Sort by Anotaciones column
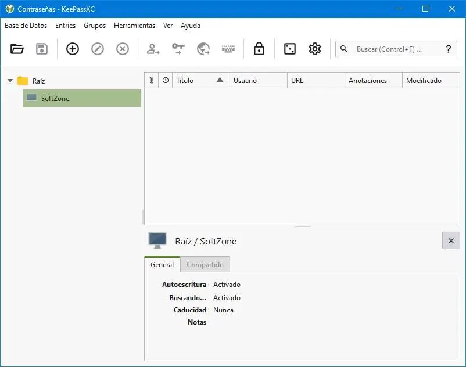 point(374,81)
